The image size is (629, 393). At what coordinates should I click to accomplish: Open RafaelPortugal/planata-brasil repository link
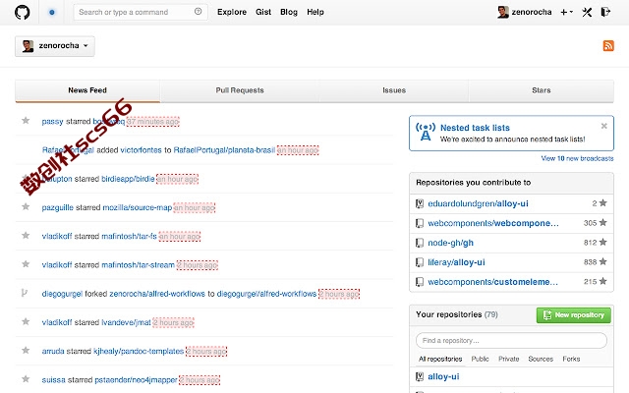pos(224,150)
